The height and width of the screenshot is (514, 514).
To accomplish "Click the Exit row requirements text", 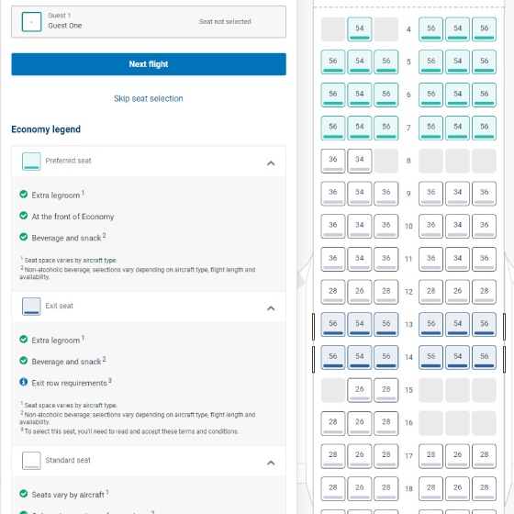I will point(69,383).
